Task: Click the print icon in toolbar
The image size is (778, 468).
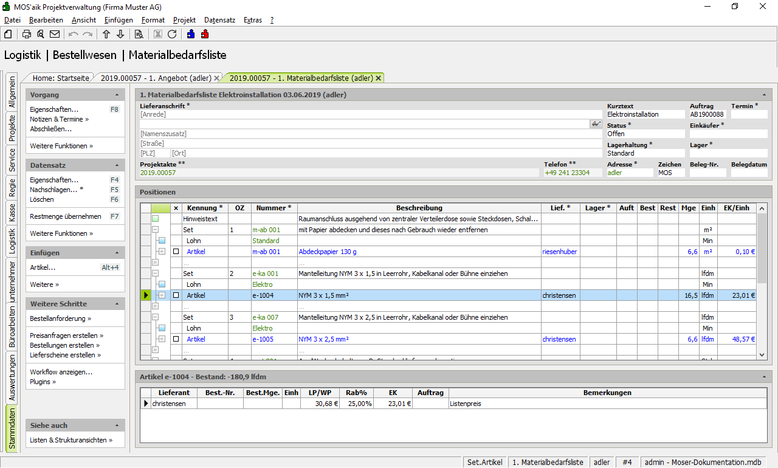Action: coord(27,34)
